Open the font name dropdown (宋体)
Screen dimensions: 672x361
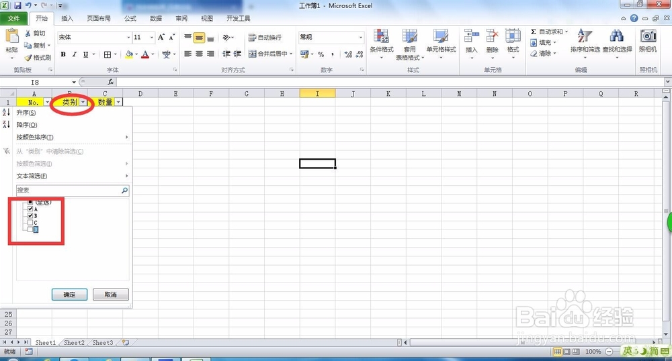point(128,38)
